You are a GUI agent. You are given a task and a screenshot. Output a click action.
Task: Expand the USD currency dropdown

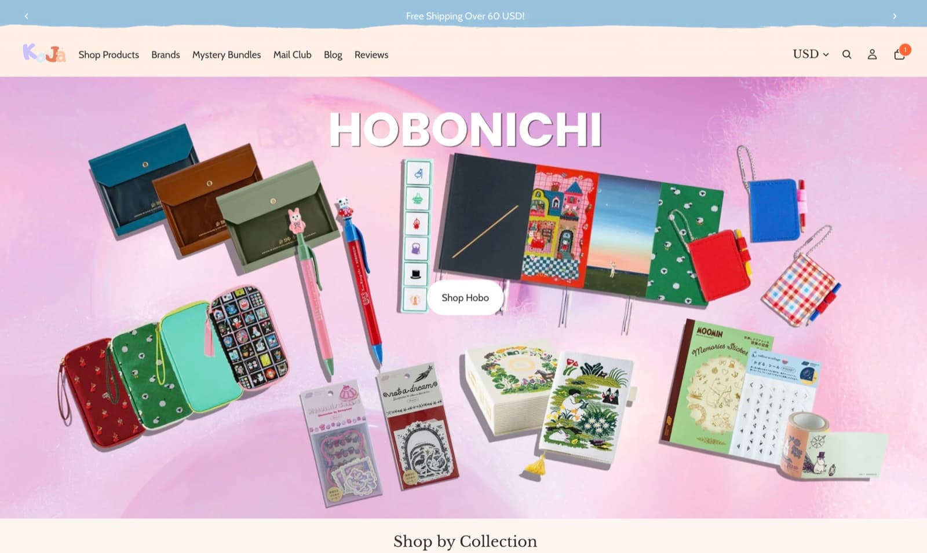[811, 54]
